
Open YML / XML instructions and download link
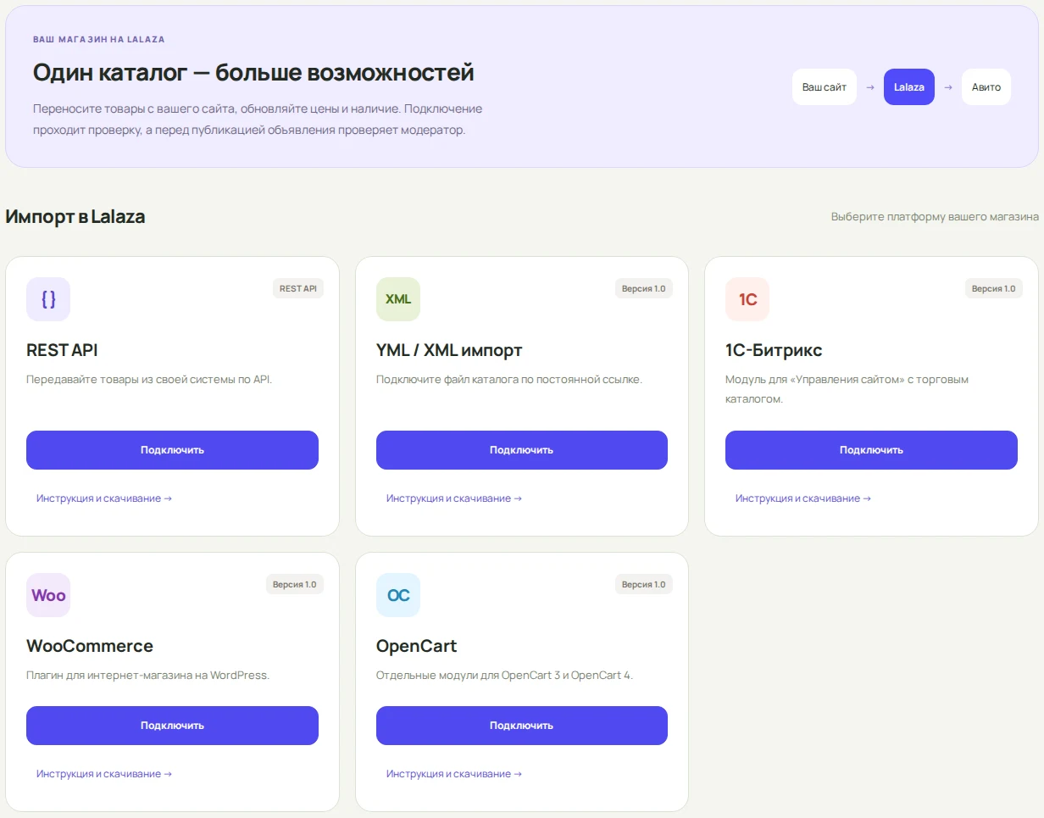[x=454, y=498]
